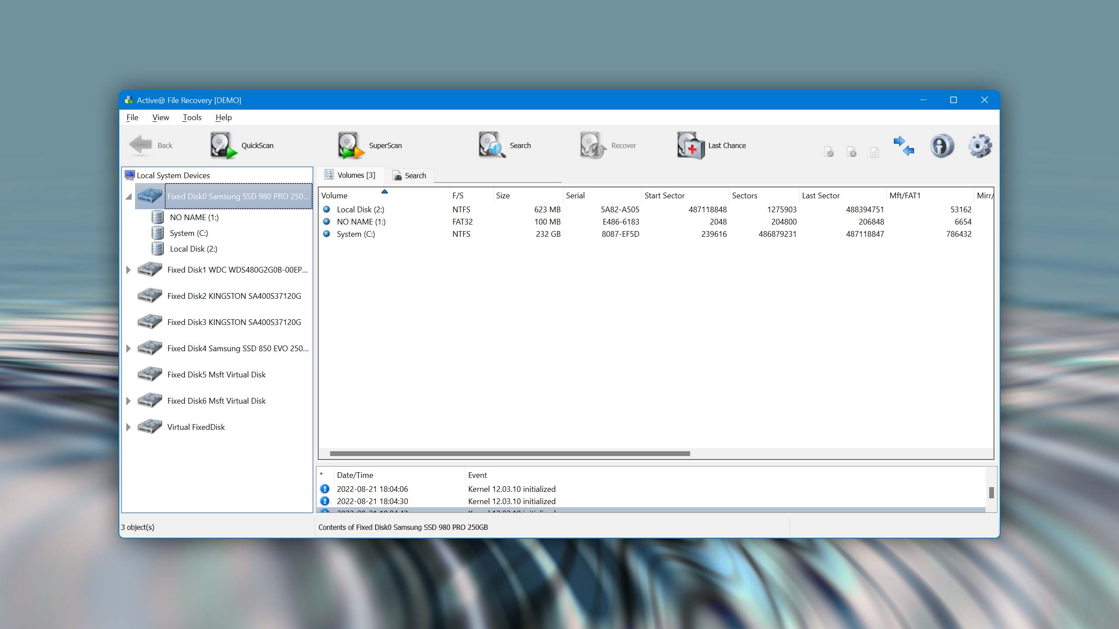Click Date/Time log column header
1119x629 pixels.
399,475
